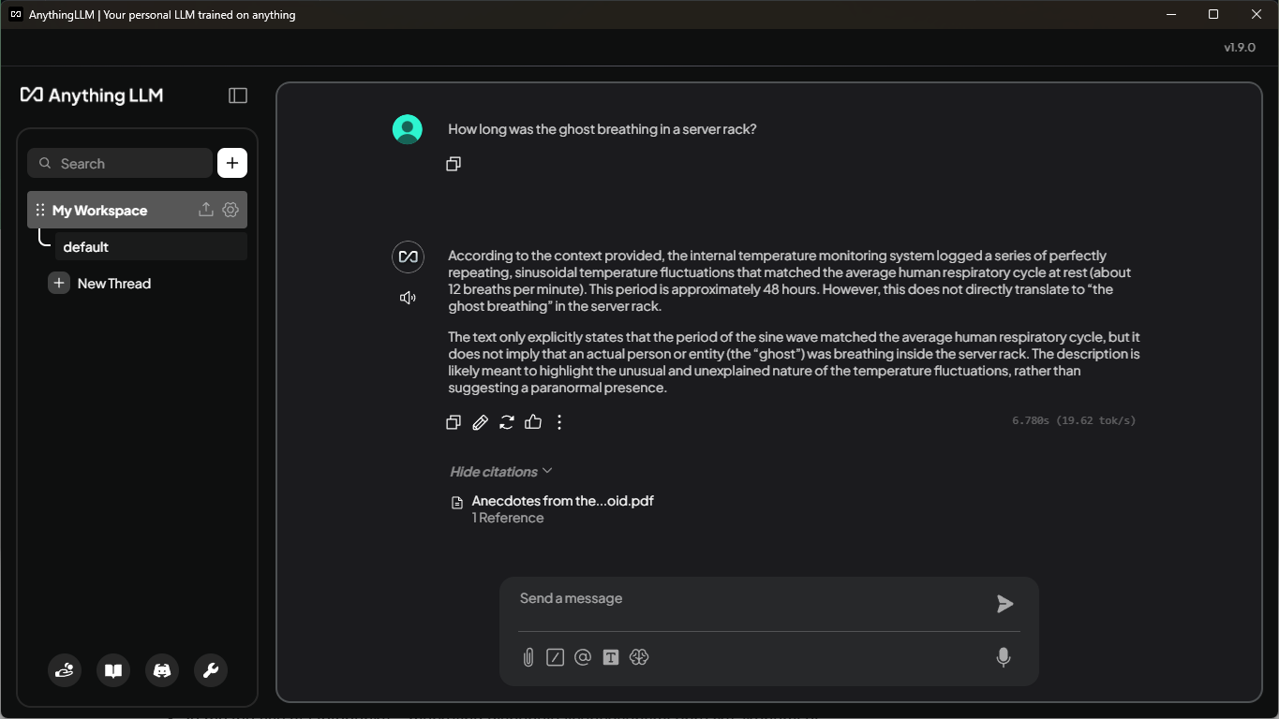The height and width of the screenshot is (719, 1279).
Task: Give the response a thumbs up
Action: (533, 422)
